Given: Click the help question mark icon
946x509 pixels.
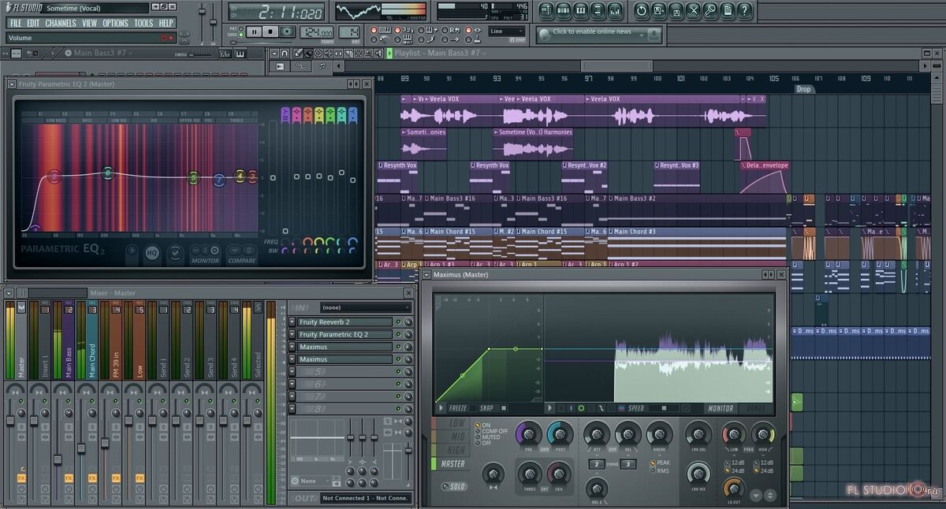Looking at the screenshot, I should click(x=745, y=11).
